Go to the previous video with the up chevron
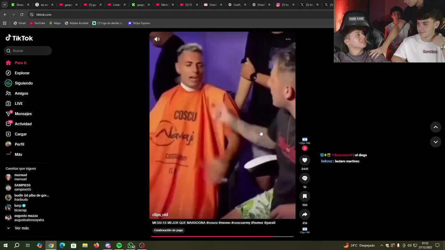Viewport: 445px width, 250px height. (x=436, y=127)
